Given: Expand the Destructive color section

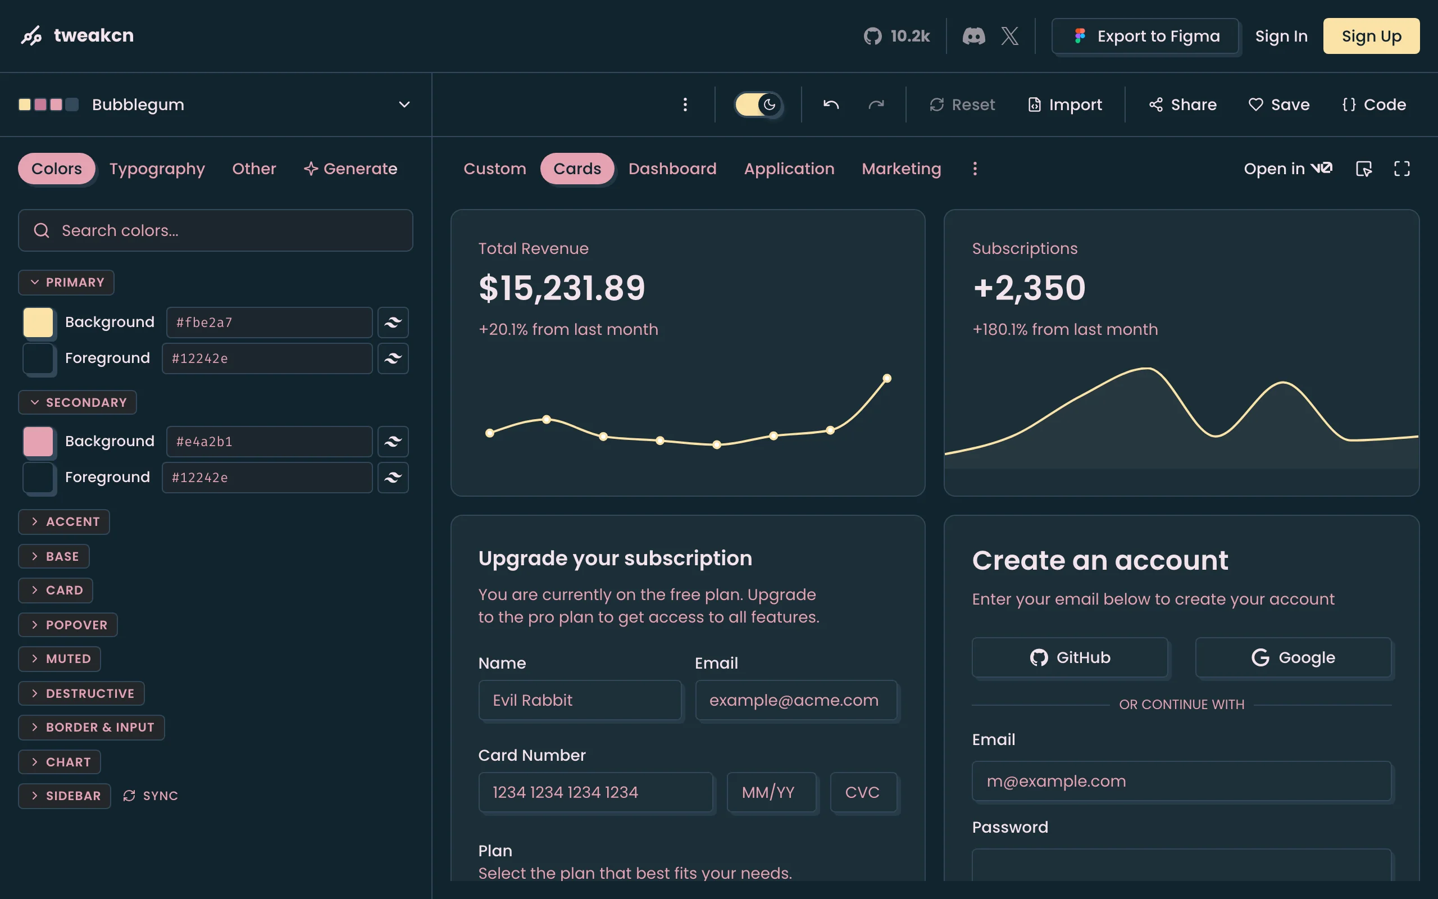Looking at the screenshot, I should click(x=81, y=693).
